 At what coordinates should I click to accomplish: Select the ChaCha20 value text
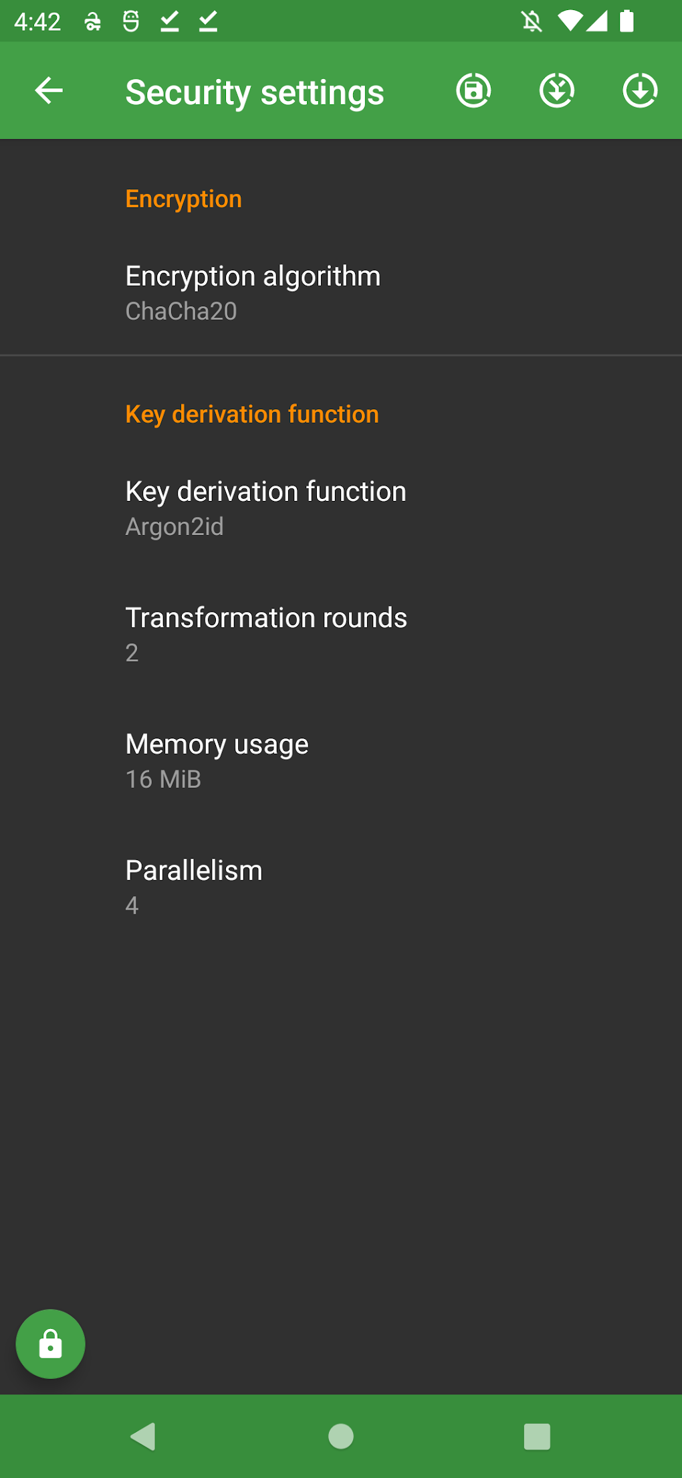point(181,310)
